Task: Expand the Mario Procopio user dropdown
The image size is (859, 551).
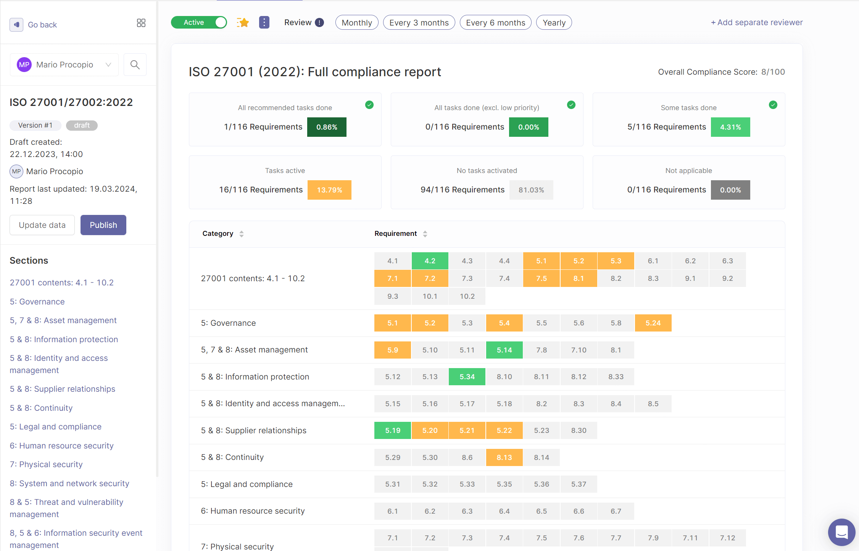Action: (64, 65)
